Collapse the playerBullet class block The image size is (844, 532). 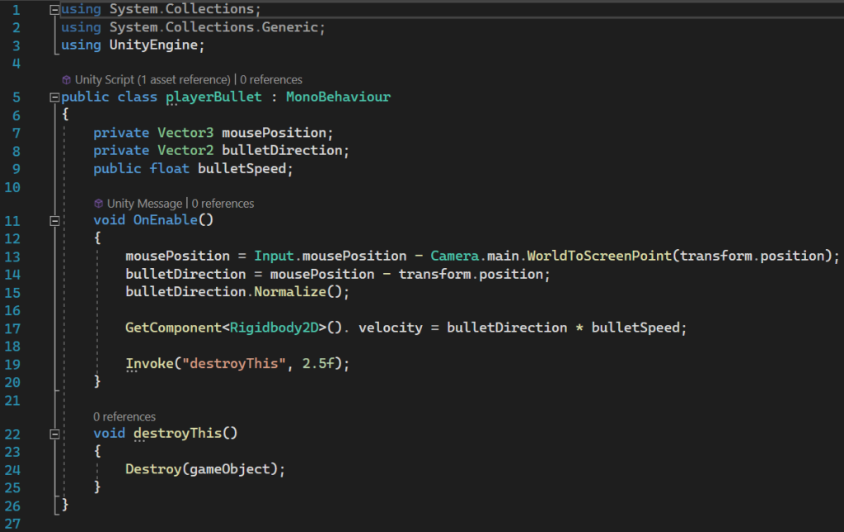pyautogui.click(x=54, y=97)
